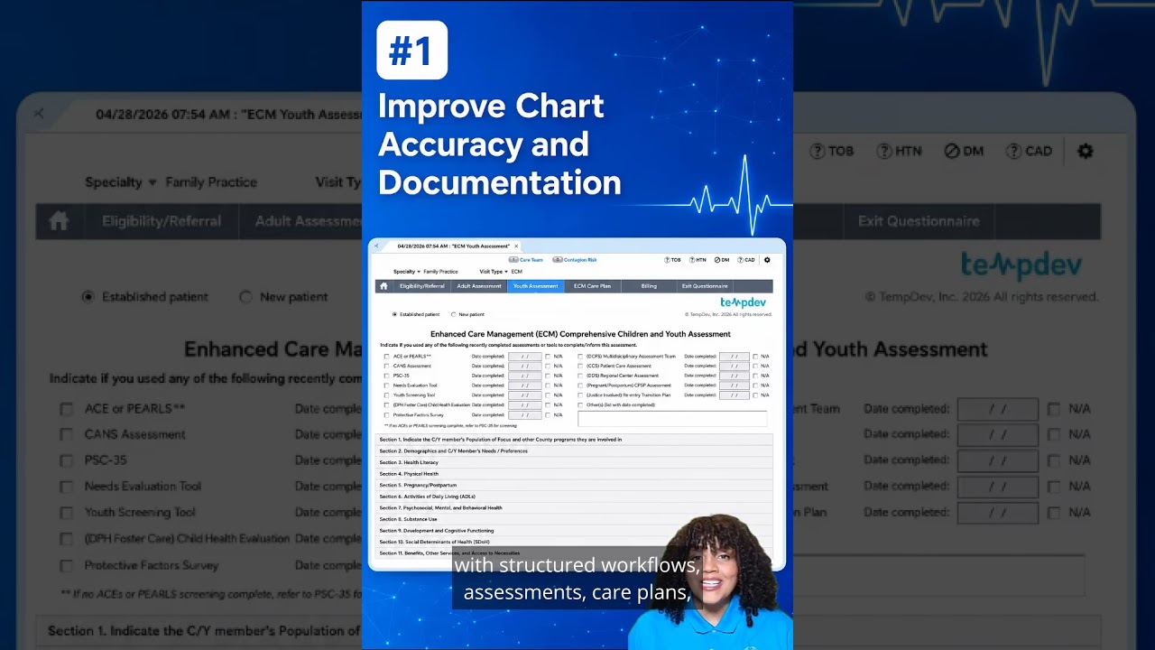This screenshot has width=1155, height=650.
Task: Click the HTN indicator in the blurred background window
Action: click(899, 151)
